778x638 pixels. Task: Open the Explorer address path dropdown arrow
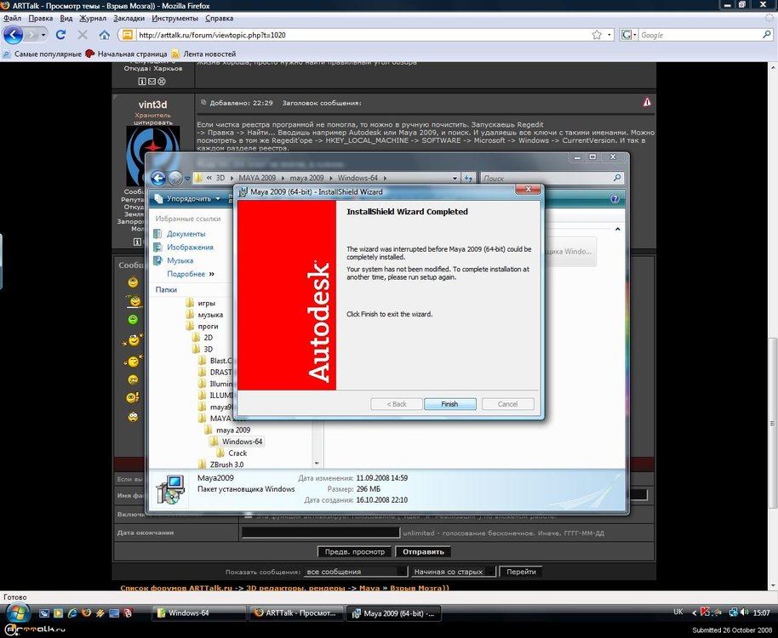click(x=453, y=178)
